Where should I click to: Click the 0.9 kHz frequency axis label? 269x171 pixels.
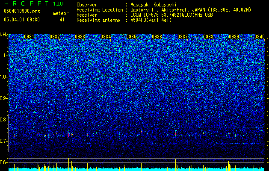point(4,98)
